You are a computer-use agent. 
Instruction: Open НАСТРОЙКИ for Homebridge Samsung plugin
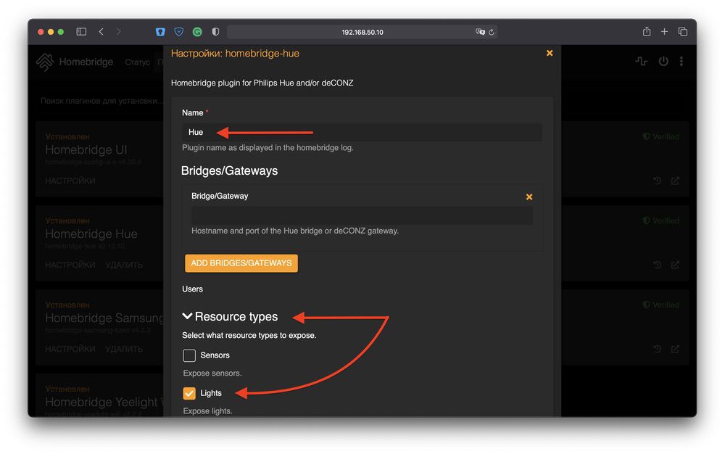(x=70, y=349)
